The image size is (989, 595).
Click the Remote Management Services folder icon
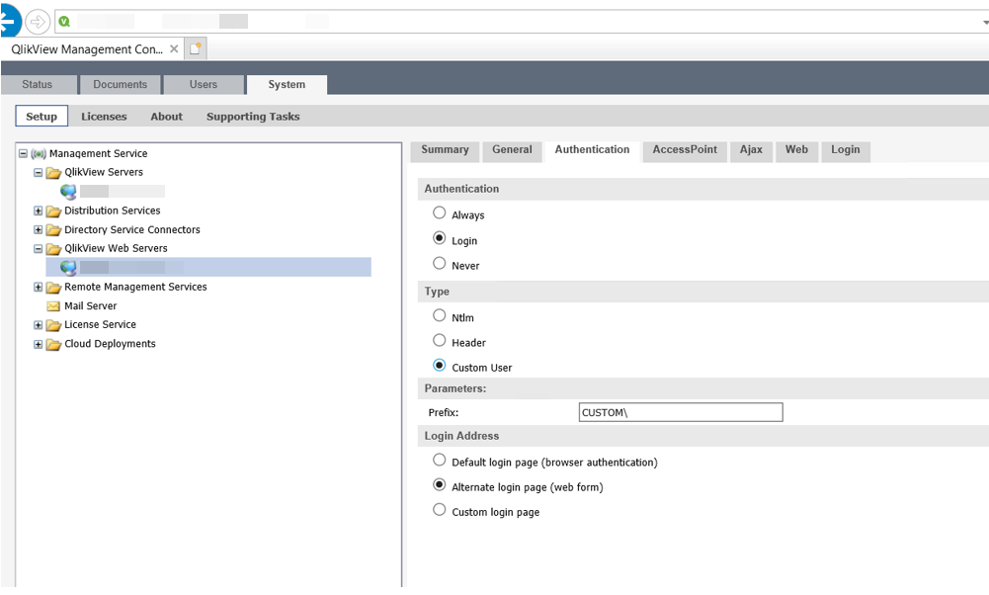(53, 287)
